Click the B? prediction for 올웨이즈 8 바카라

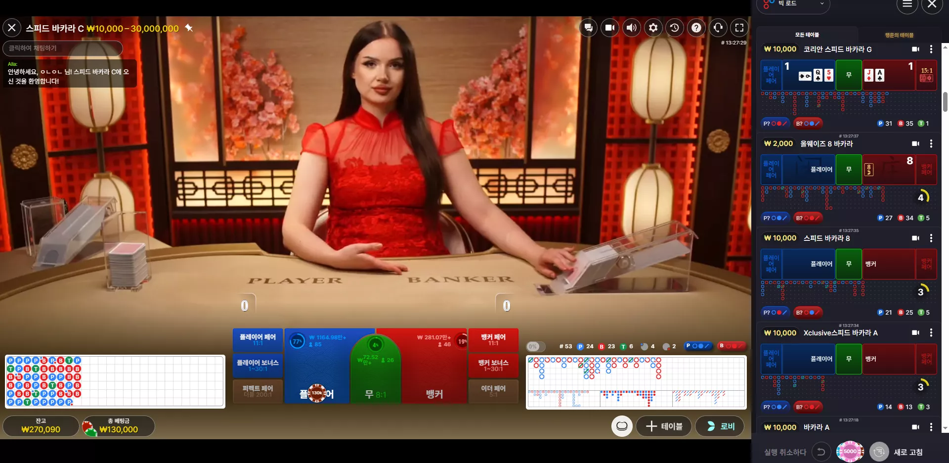click(808, 218)
